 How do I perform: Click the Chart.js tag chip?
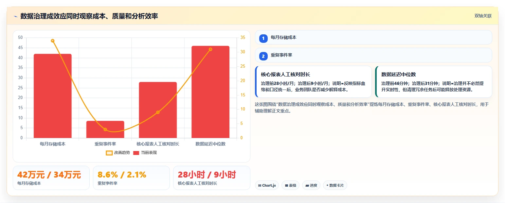267,185
